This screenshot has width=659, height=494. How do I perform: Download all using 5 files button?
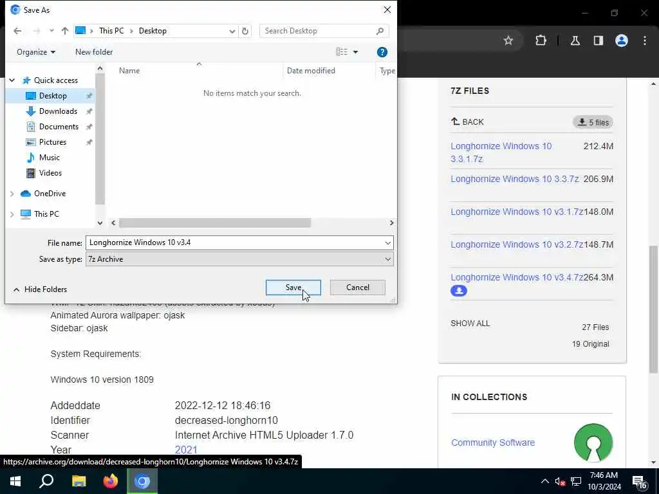point(593,122)
